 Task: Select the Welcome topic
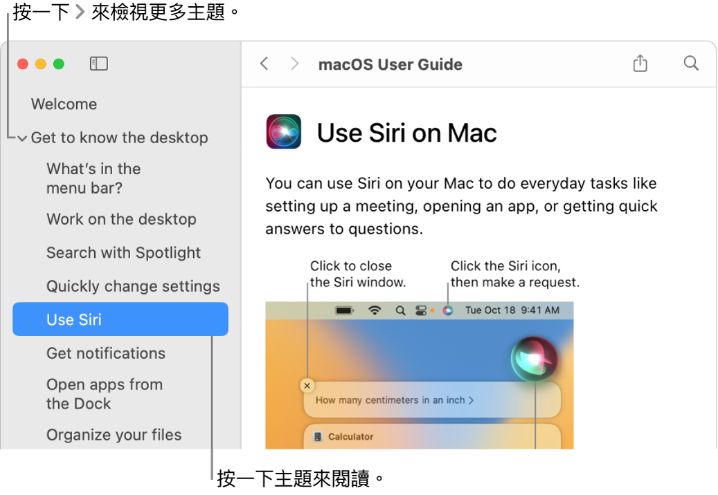64,104
